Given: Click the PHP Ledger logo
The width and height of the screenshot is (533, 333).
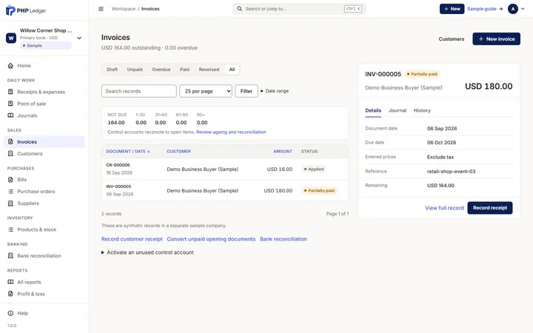Looking at the screenshot, I should click(x=26, y=10).
